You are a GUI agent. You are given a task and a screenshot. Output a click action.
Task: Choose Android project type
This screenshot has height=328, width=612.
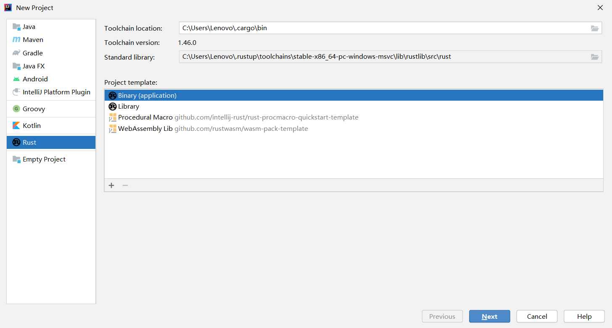click(x=51, y=79)
